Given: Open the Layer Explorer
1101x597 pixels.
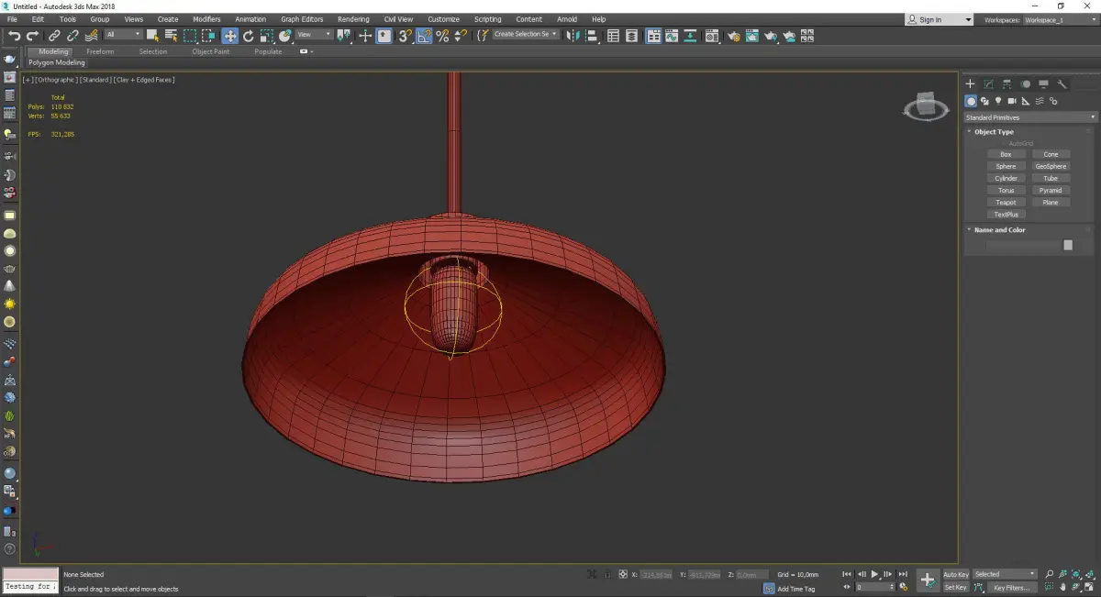Looking at the screenshot, I should [x=633, y=36].
